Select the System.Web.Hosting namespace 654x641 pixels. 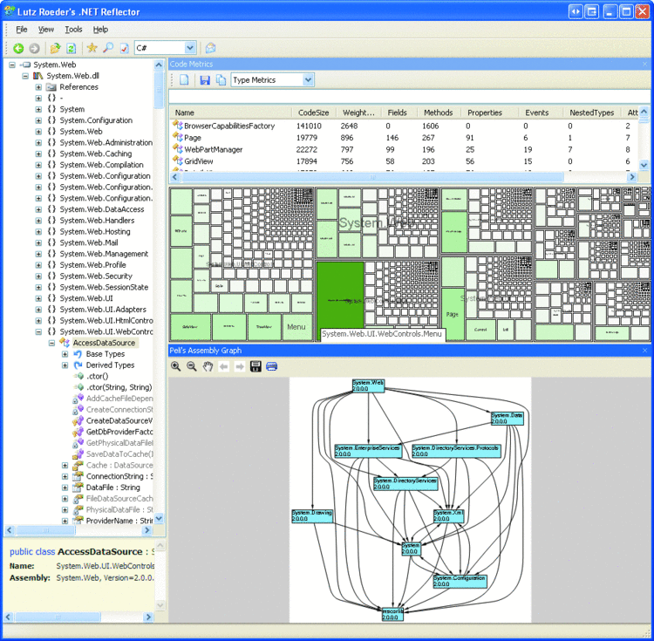pos(95,232)
